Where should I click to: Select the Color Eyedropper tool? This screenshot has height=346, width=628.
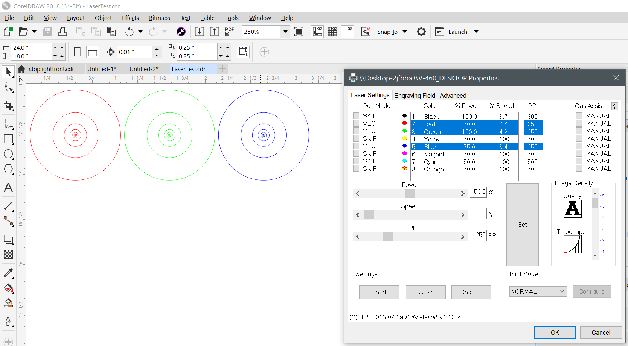8,273
